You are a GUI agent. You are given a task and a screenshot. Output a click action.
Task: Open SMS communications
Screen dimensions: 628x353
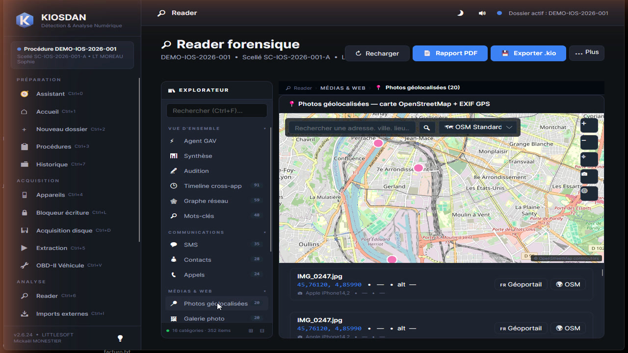click(216, 245)
